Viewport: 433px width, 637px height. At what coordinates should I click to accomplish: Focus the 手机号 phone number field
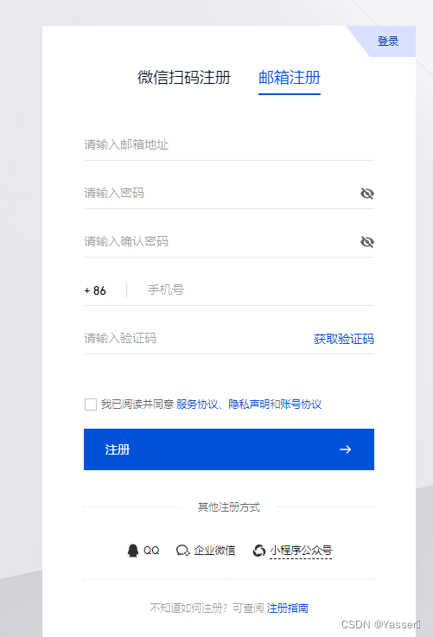click(x=260, y=290)
